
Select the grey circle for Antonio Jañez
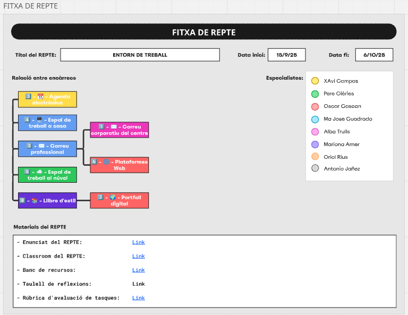click(x=315, y=169)
